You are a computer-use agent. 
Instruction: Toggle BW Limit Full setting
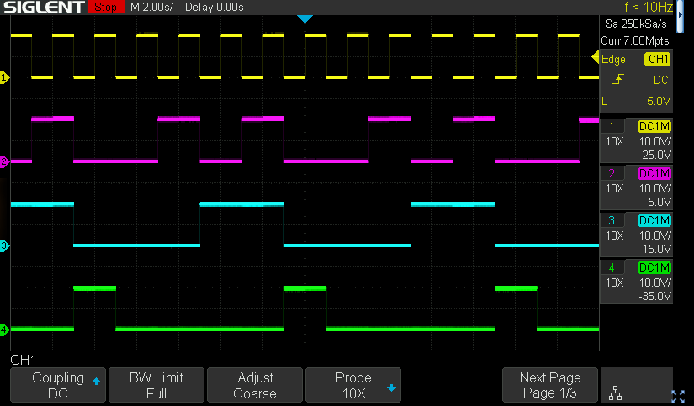pyautogui.click(x=156, y=385)
